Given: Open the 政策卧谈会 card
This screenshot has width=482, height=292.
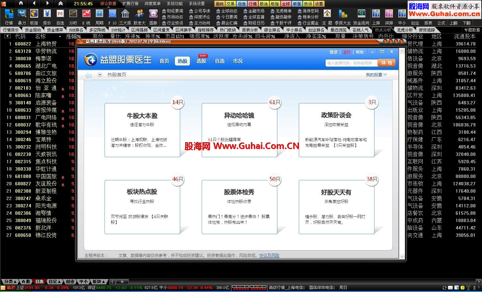Looking at the screenshot, I should [337, 130].
